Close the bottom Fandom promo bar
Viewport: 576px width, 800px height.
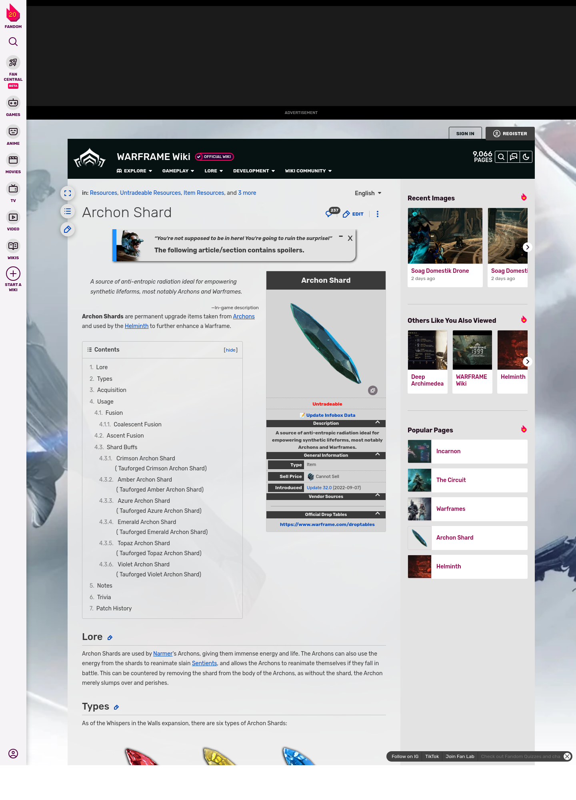567,756
